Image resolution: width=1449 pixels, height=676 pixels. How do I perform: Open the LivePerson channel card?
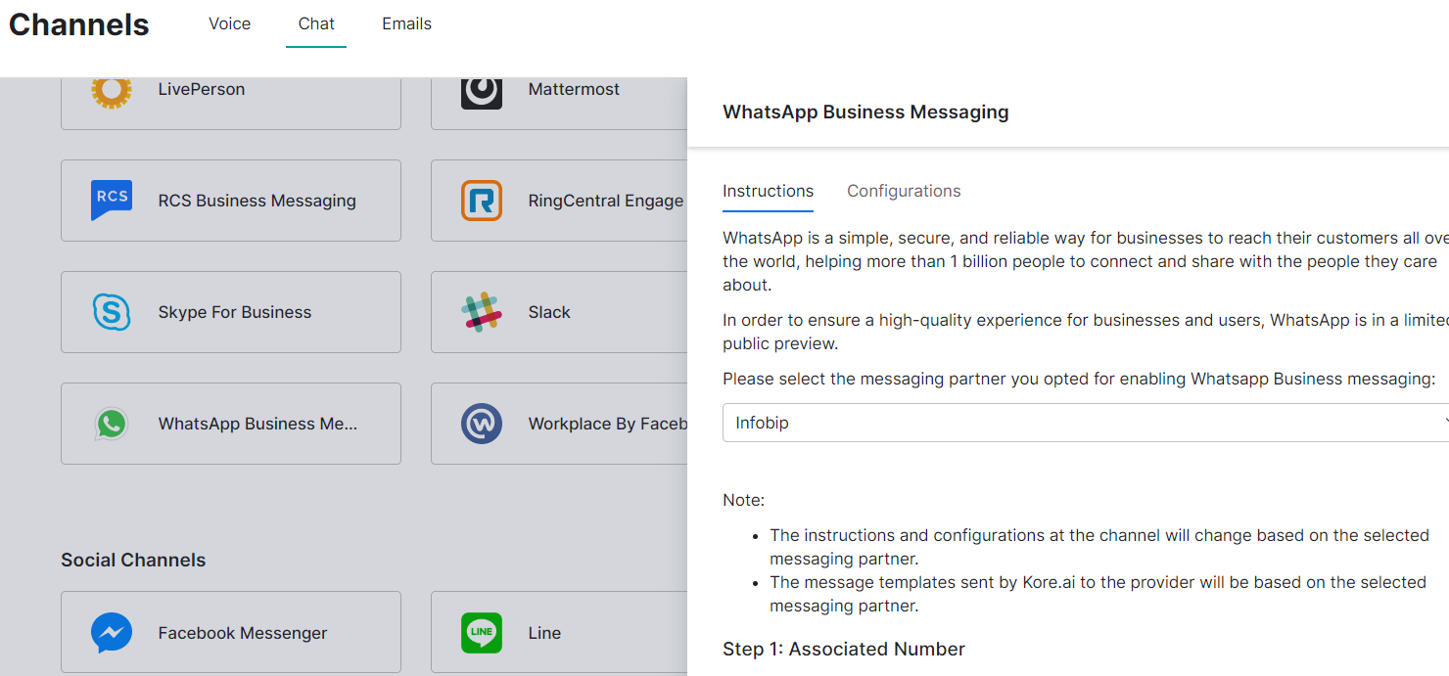231,103
